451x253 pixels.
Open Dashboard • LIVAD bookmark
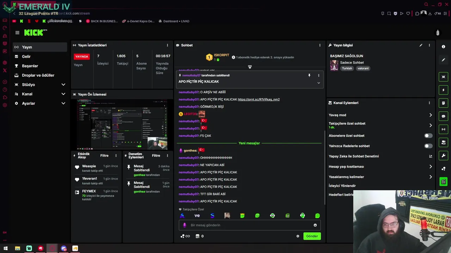pos(174,21)
